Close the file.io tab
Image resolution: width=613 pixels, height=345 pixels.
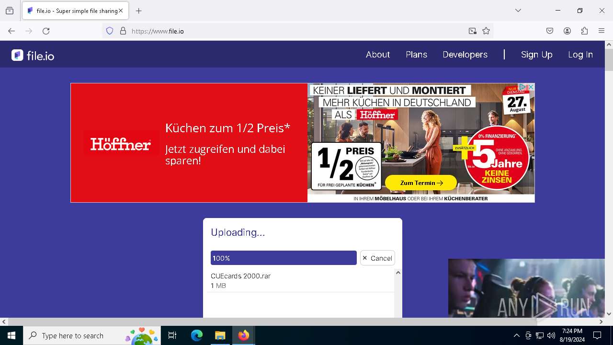pos(121,11)
